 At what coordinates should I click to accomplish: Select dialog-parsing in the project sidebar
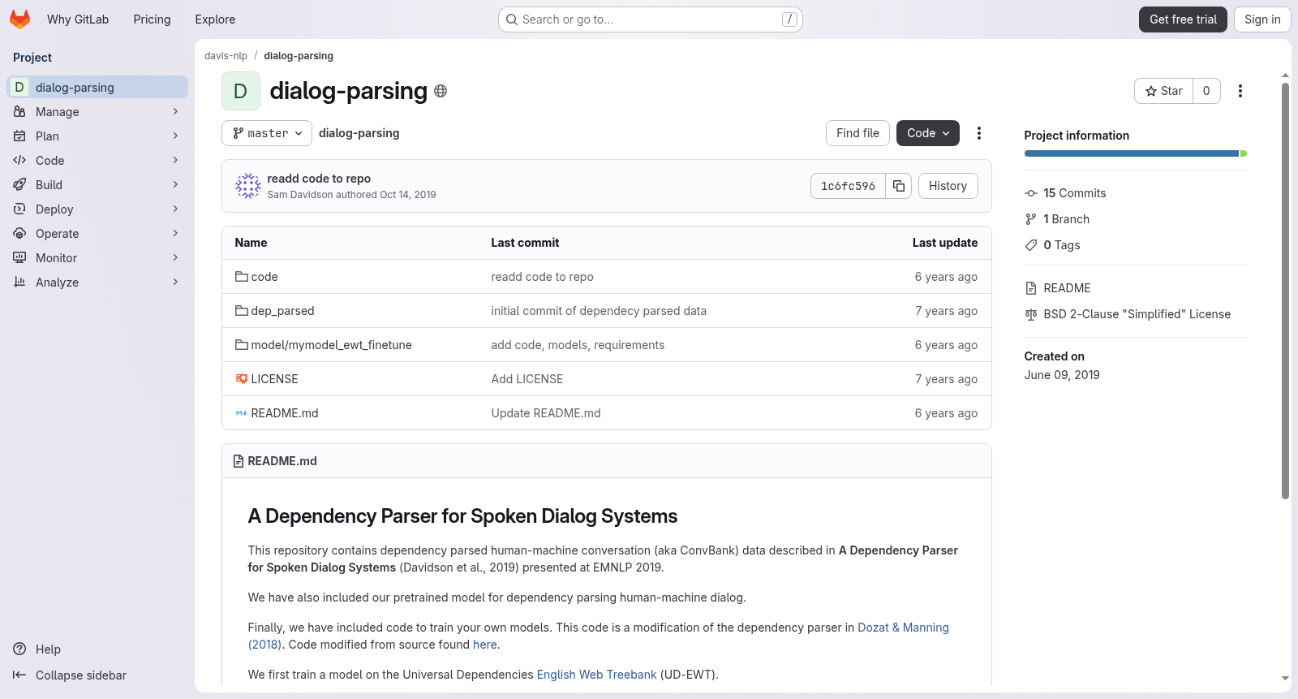coord(97,87)
